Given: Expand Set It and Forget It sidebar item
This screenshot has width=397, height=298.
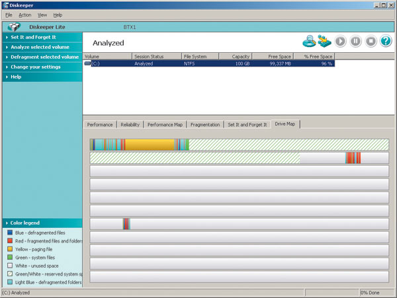Looking at the screenshot, I should [x=42, y=37].
